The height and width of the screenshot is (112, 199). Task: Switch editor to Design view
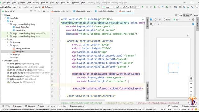click(x=194, y=15)
